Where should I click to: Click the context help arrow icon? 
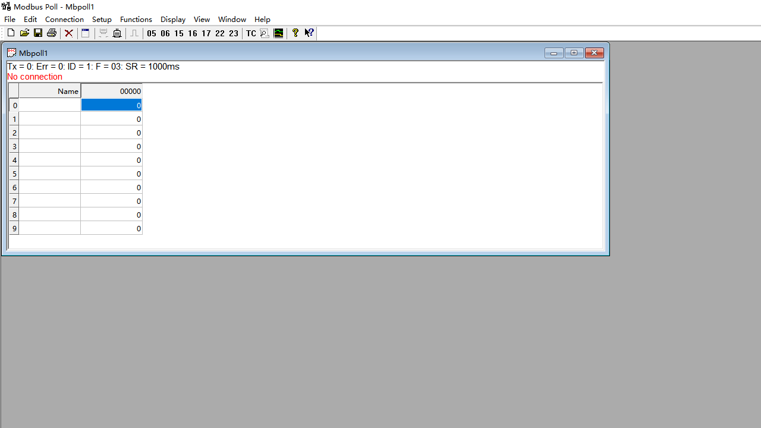309,33
